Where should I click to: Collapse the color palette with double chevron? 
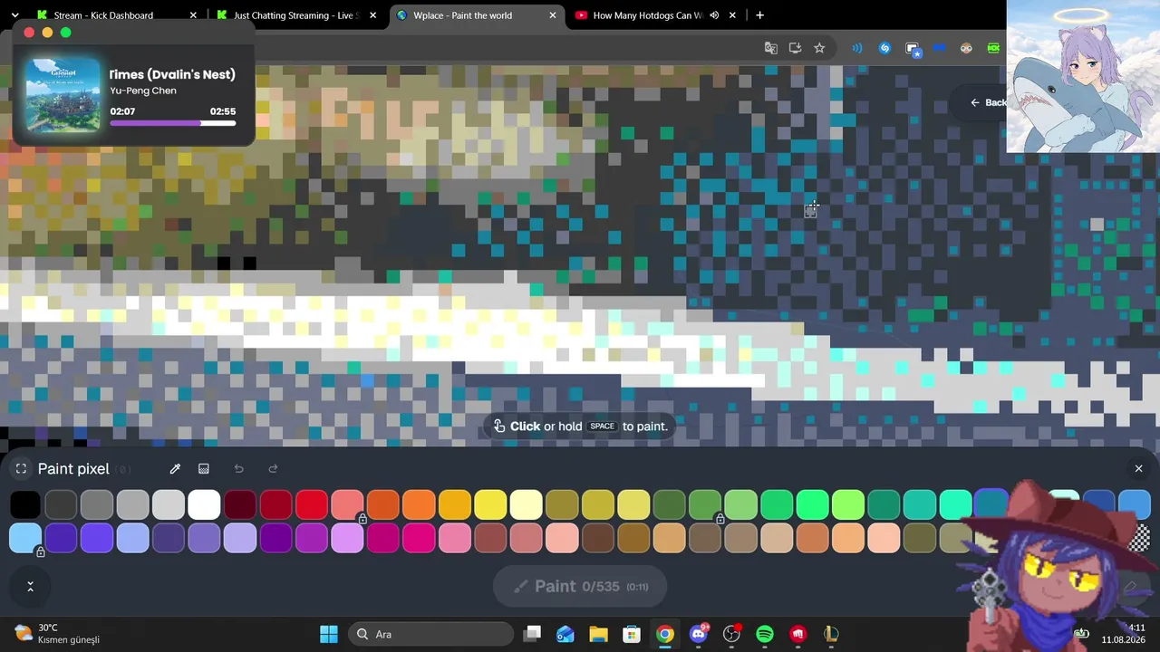(x=30, y=587)
